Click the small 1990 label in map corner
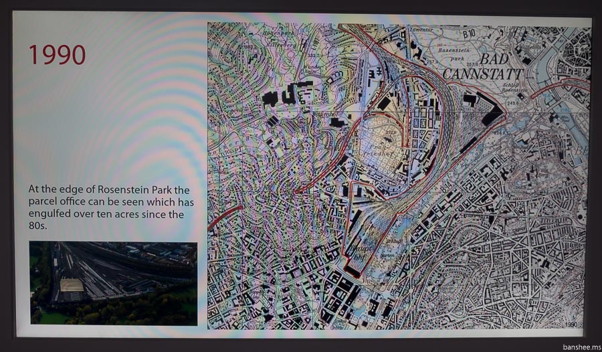 point(570,324)
